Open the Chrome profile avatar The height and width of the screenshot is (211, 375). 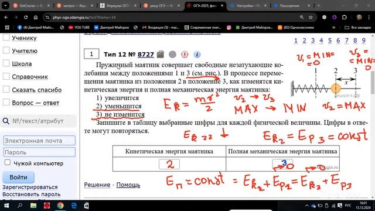point(359,17)
